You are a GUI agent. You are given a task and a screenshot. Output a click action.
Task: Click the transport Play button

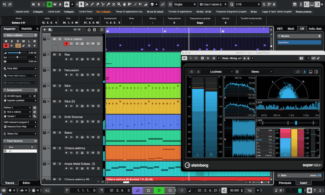tap(159, 191)
